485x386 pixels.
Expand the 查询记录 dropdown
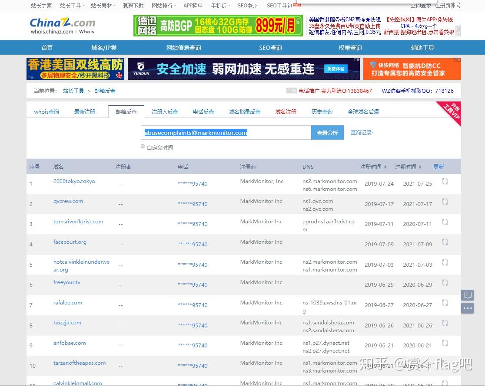pyautogui.click(x=362, y=132)
